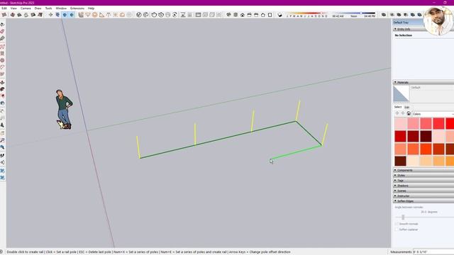Enable the Soften coplanar checkbox

[x=397, y=229]
